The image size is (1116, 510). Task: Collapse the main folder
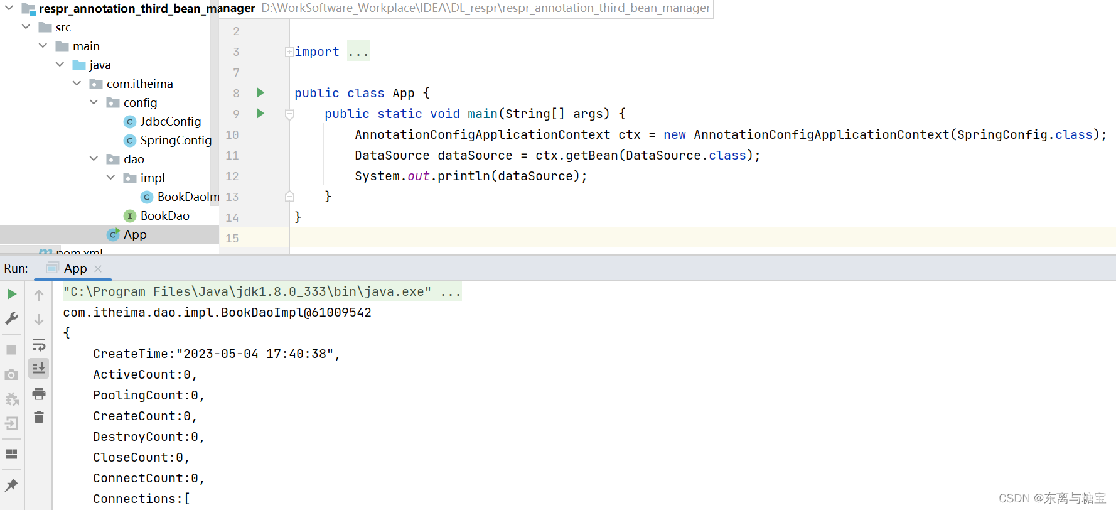click(43, 46)
